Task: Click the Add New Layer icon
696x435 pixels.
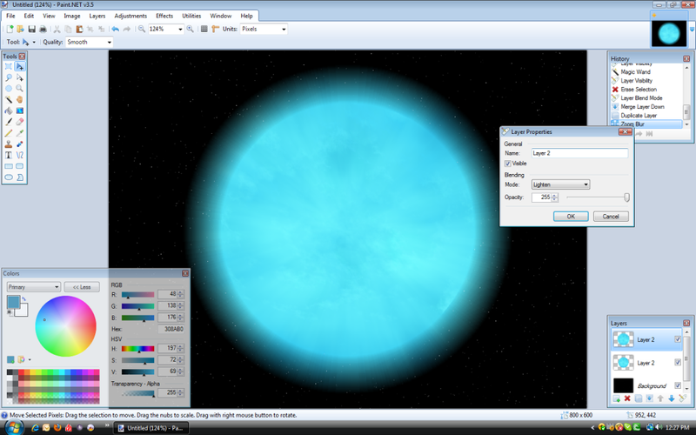Action: (616, 398)
